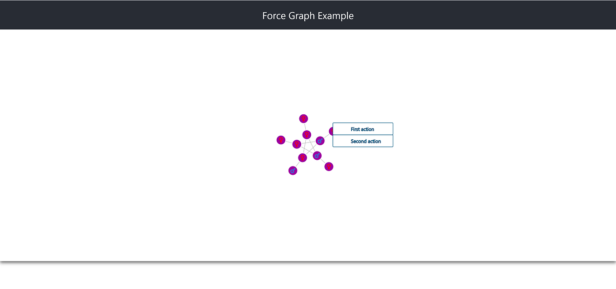Select the topmost female node in the graph
Image resolution: width=616 pixels, height=289 pixels.
coord(303,118)
